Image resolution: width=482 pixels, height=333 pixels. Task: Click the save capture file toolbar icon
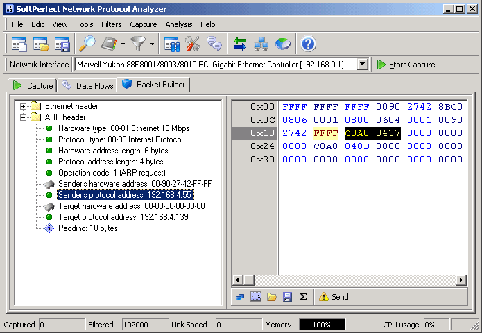pyautogui.click(x=62, y=44)
